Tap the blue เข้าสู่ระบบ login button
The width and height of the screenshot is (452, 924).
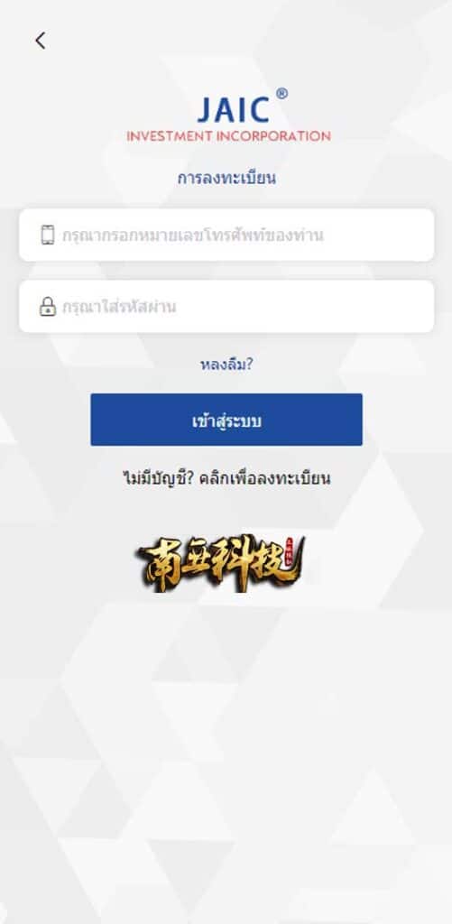[226, 420]
